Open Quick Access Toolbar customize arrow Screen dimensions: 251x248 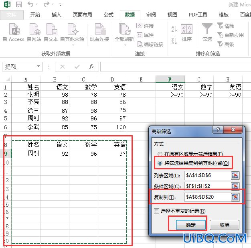pos(60,5)
